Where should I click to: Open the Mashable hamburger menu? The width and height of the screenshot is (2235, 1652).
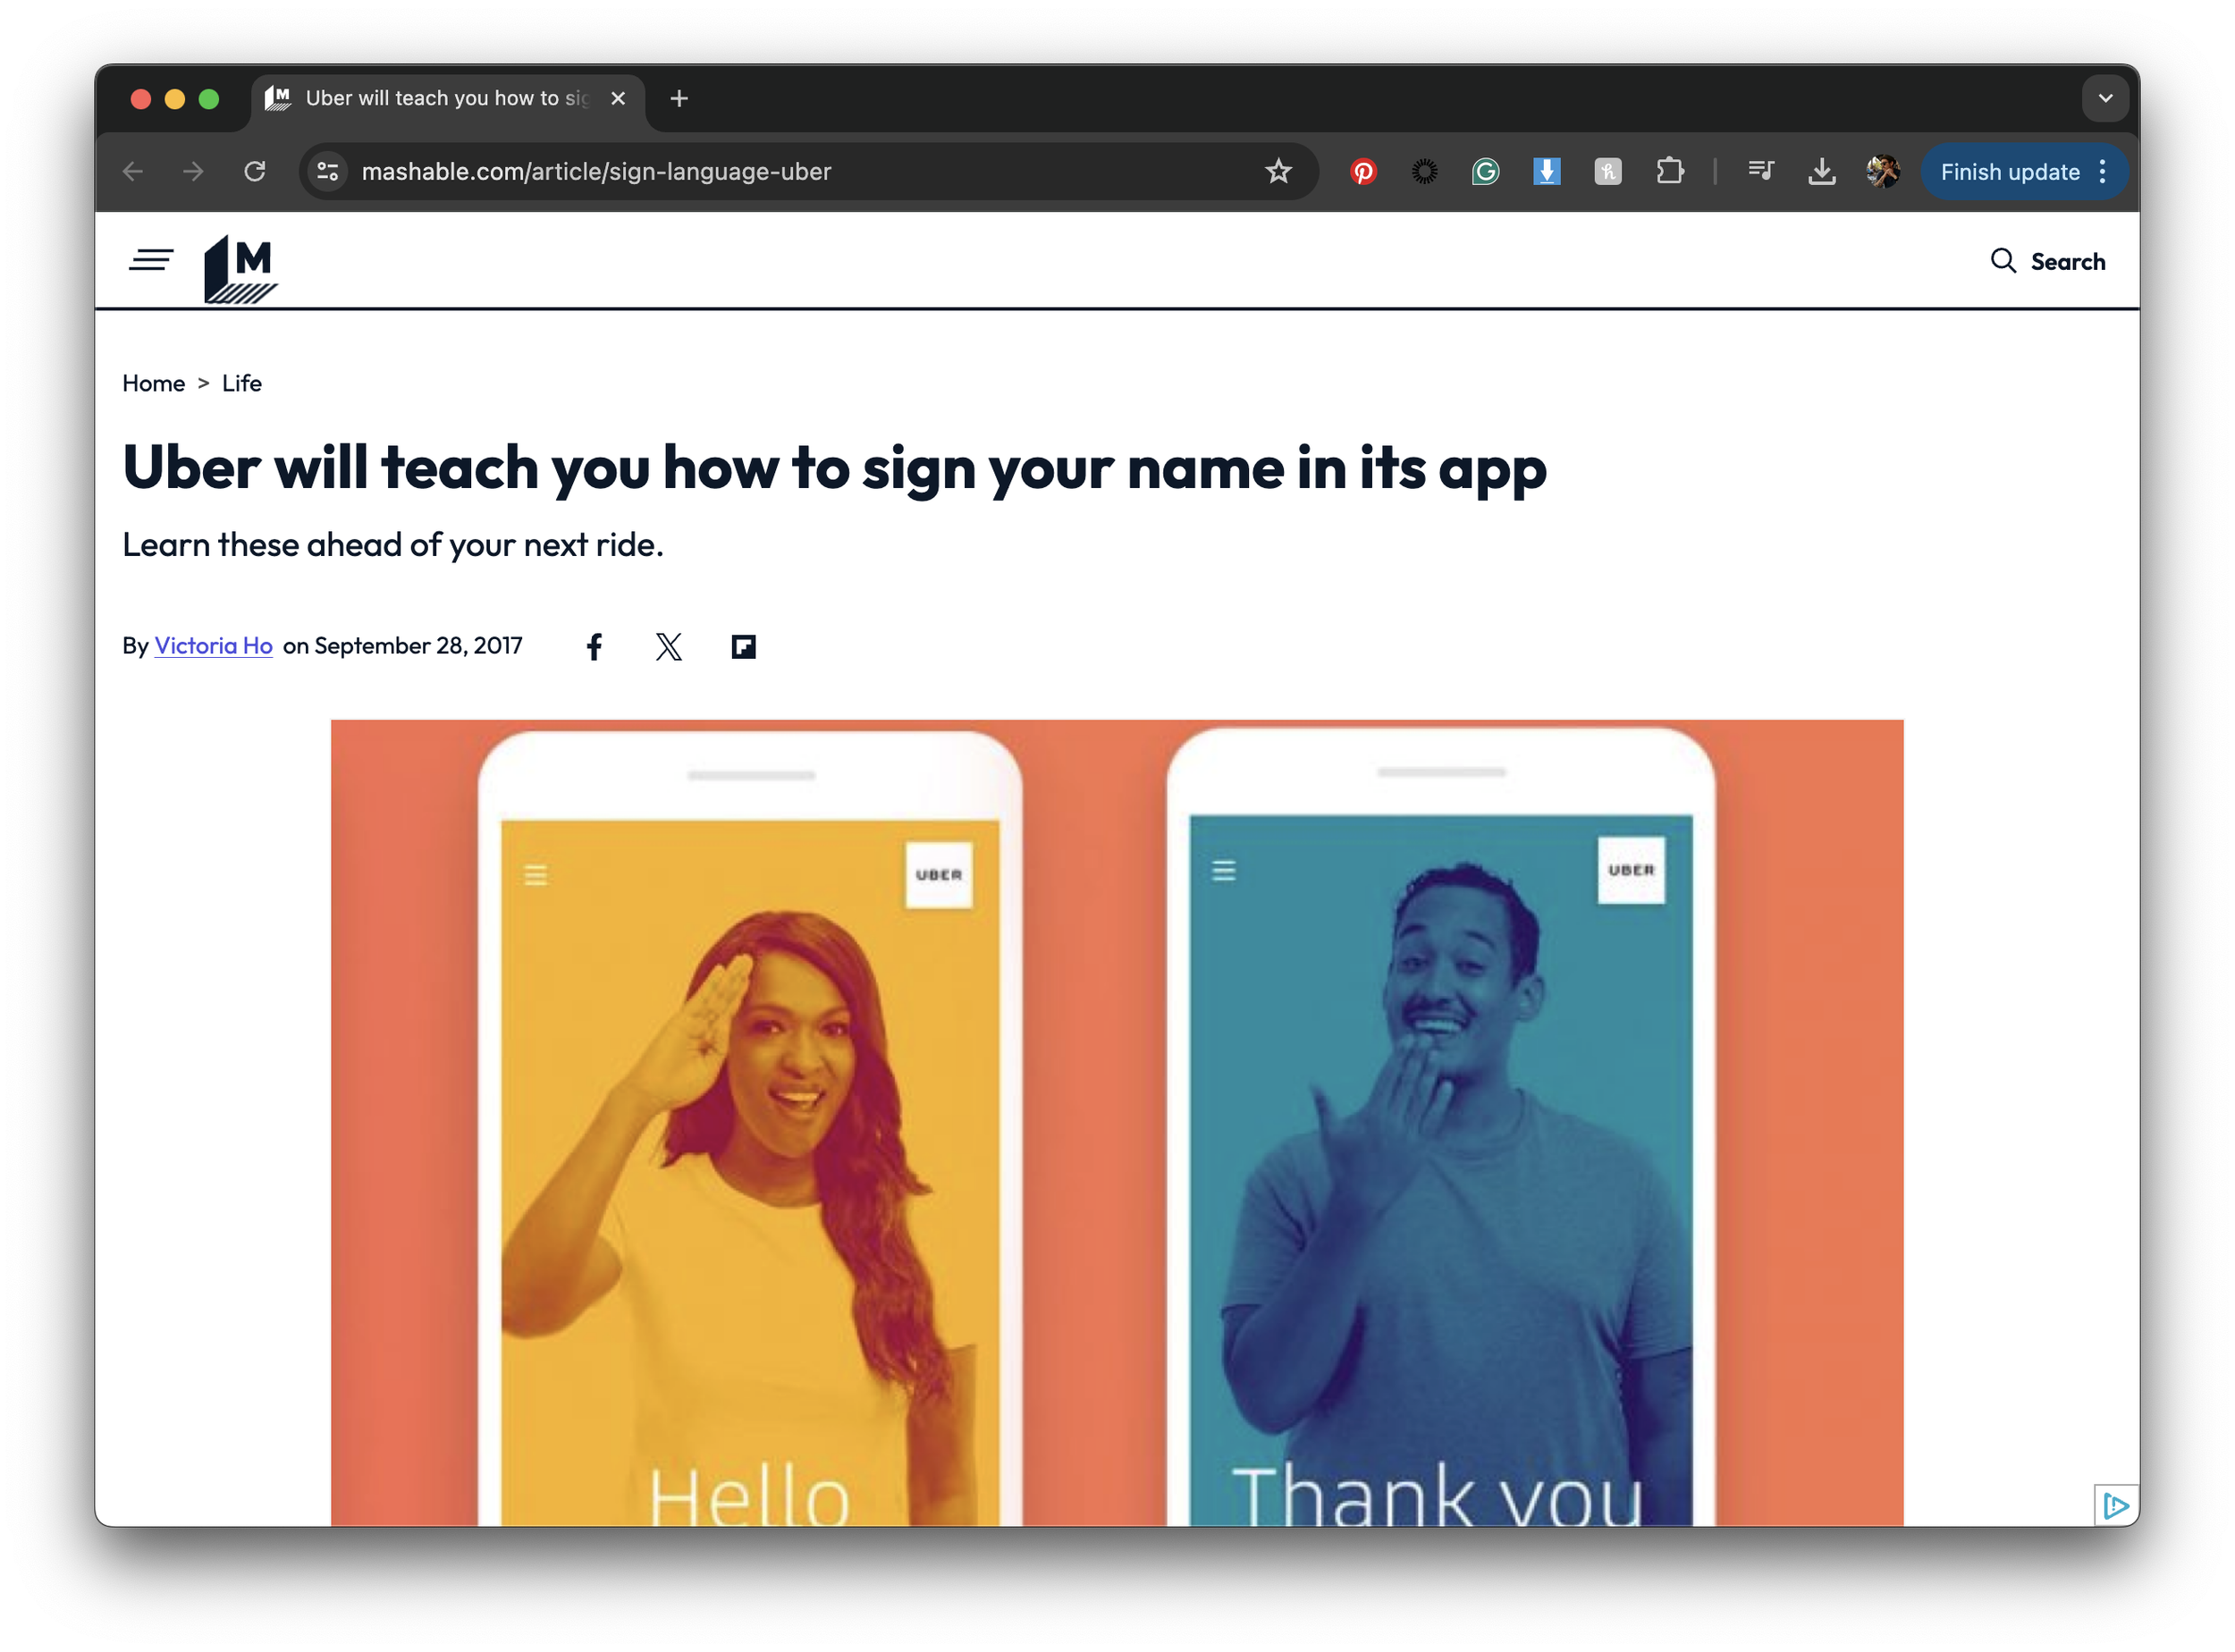151,261
